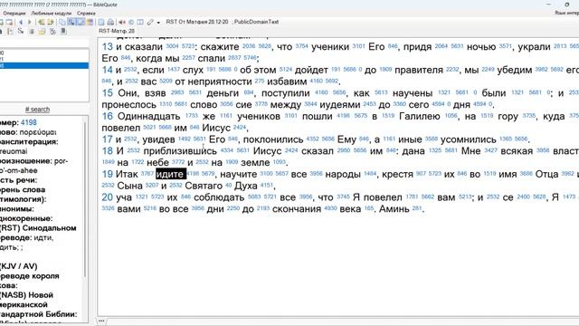
Task: Click Strong number 2424 after 'Иисус' in verse 16
Action: pos(239,128)
